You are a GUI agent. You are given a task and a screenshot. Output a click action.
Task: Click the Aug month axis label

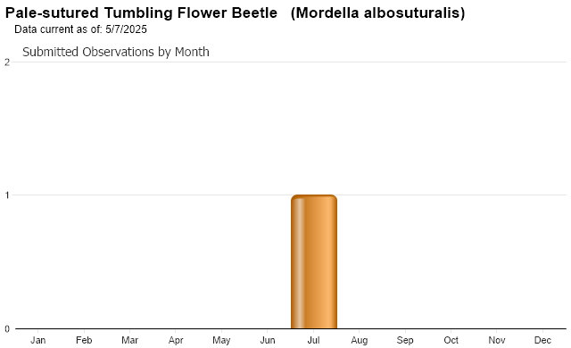tap(360, 340)
